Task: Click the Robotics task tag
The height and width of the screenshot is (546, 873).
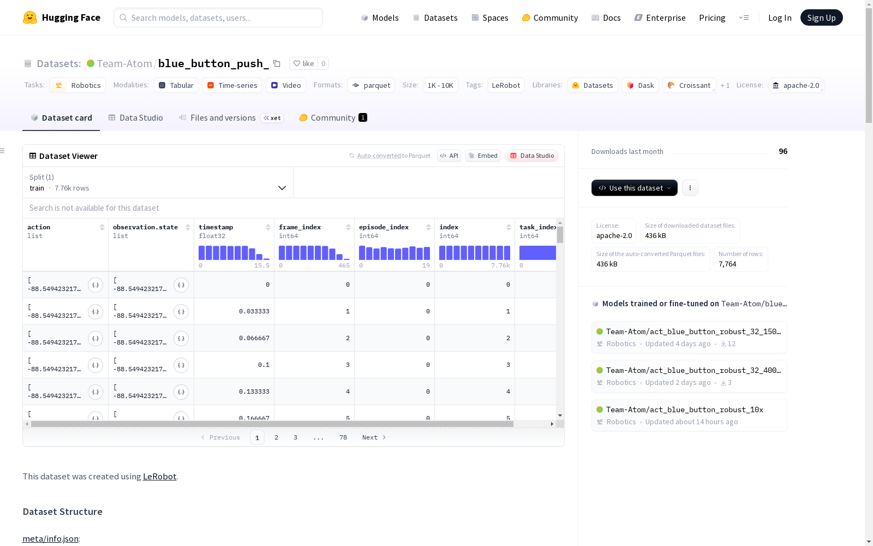Action: click(77, 85)
